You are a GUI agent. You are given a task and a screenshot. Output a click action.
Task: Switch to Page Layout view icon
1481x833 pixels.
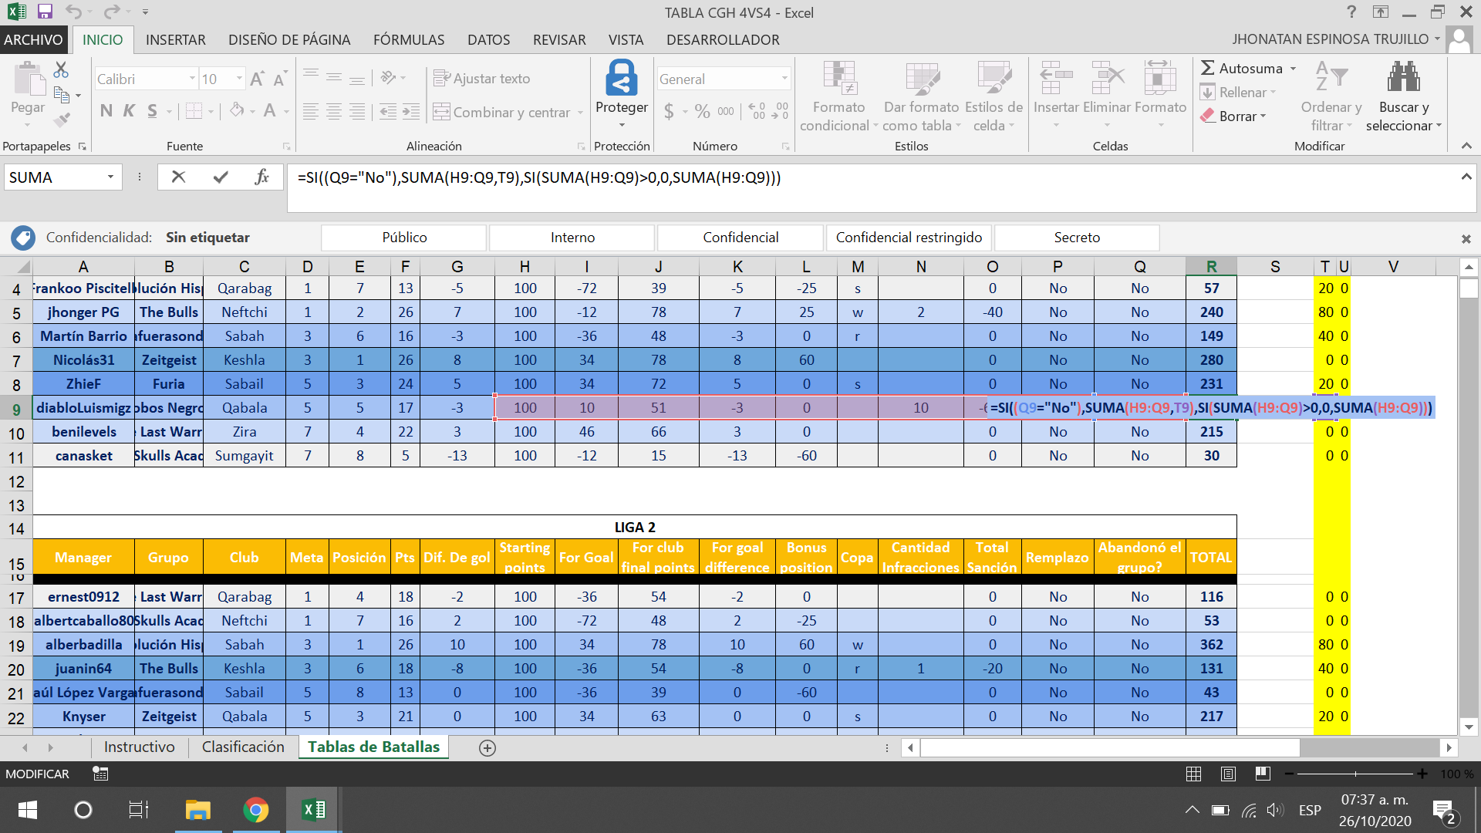click(1229, 774)
